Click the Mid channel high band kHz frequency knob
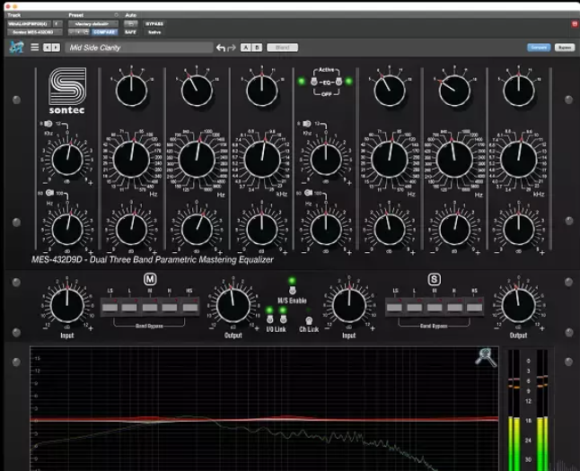Screen dimensions: 580x471 [x=262, y=160]
